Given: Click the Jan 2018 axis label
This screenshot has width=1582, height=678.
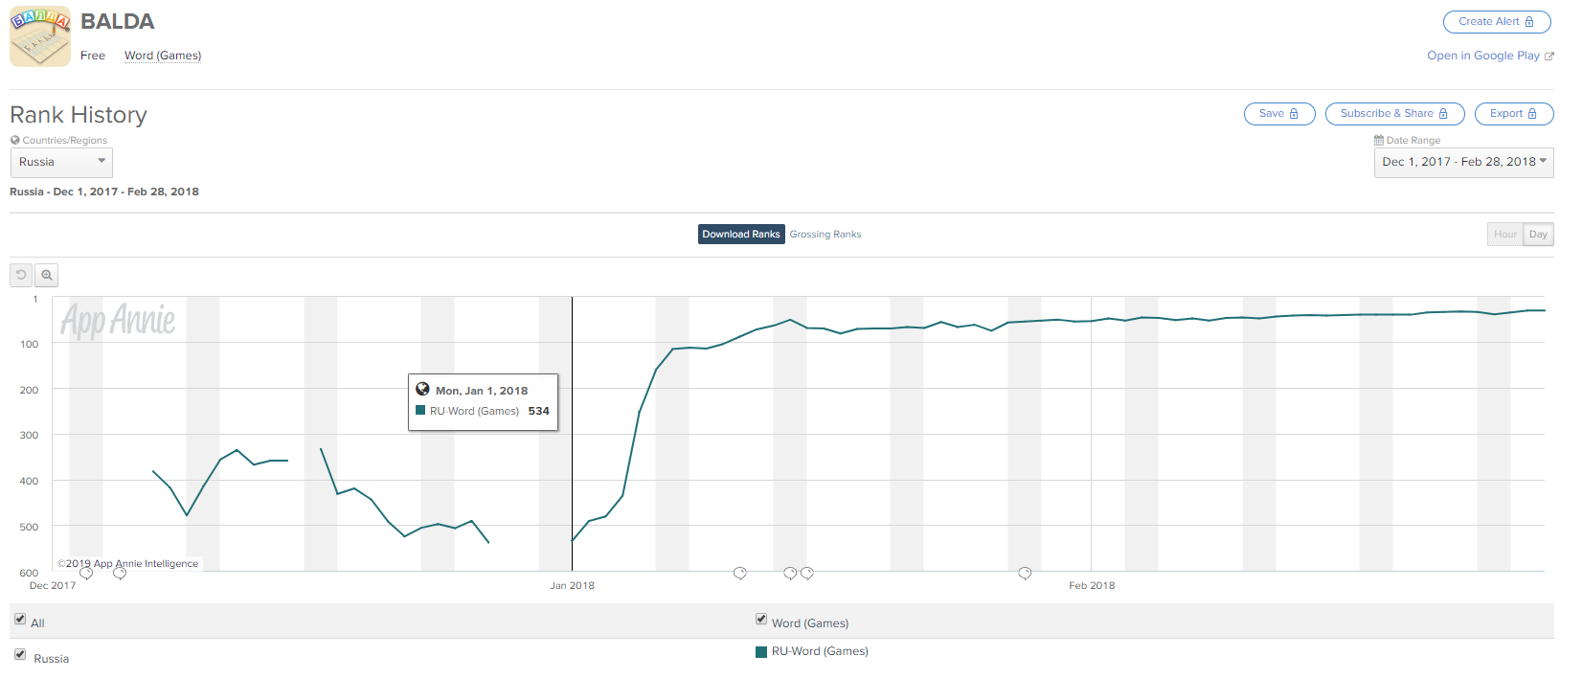Looking at the screenshot, I should pos(572,585).
